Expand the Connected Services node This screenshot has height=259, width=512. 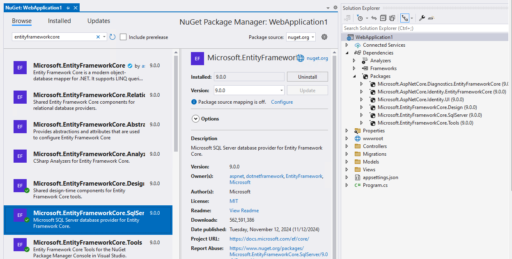pos(347,45)
